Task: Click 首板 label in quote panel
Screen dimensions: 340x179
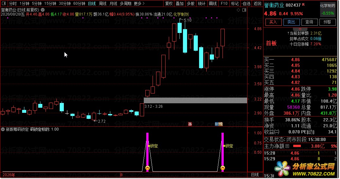Action: click(x=271, y=43)
